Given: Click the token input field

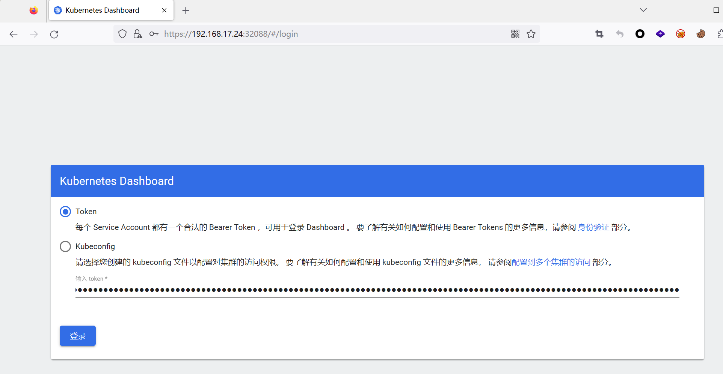Looking at the screenshot, I should pyautogui.click(x=377, y=290).
